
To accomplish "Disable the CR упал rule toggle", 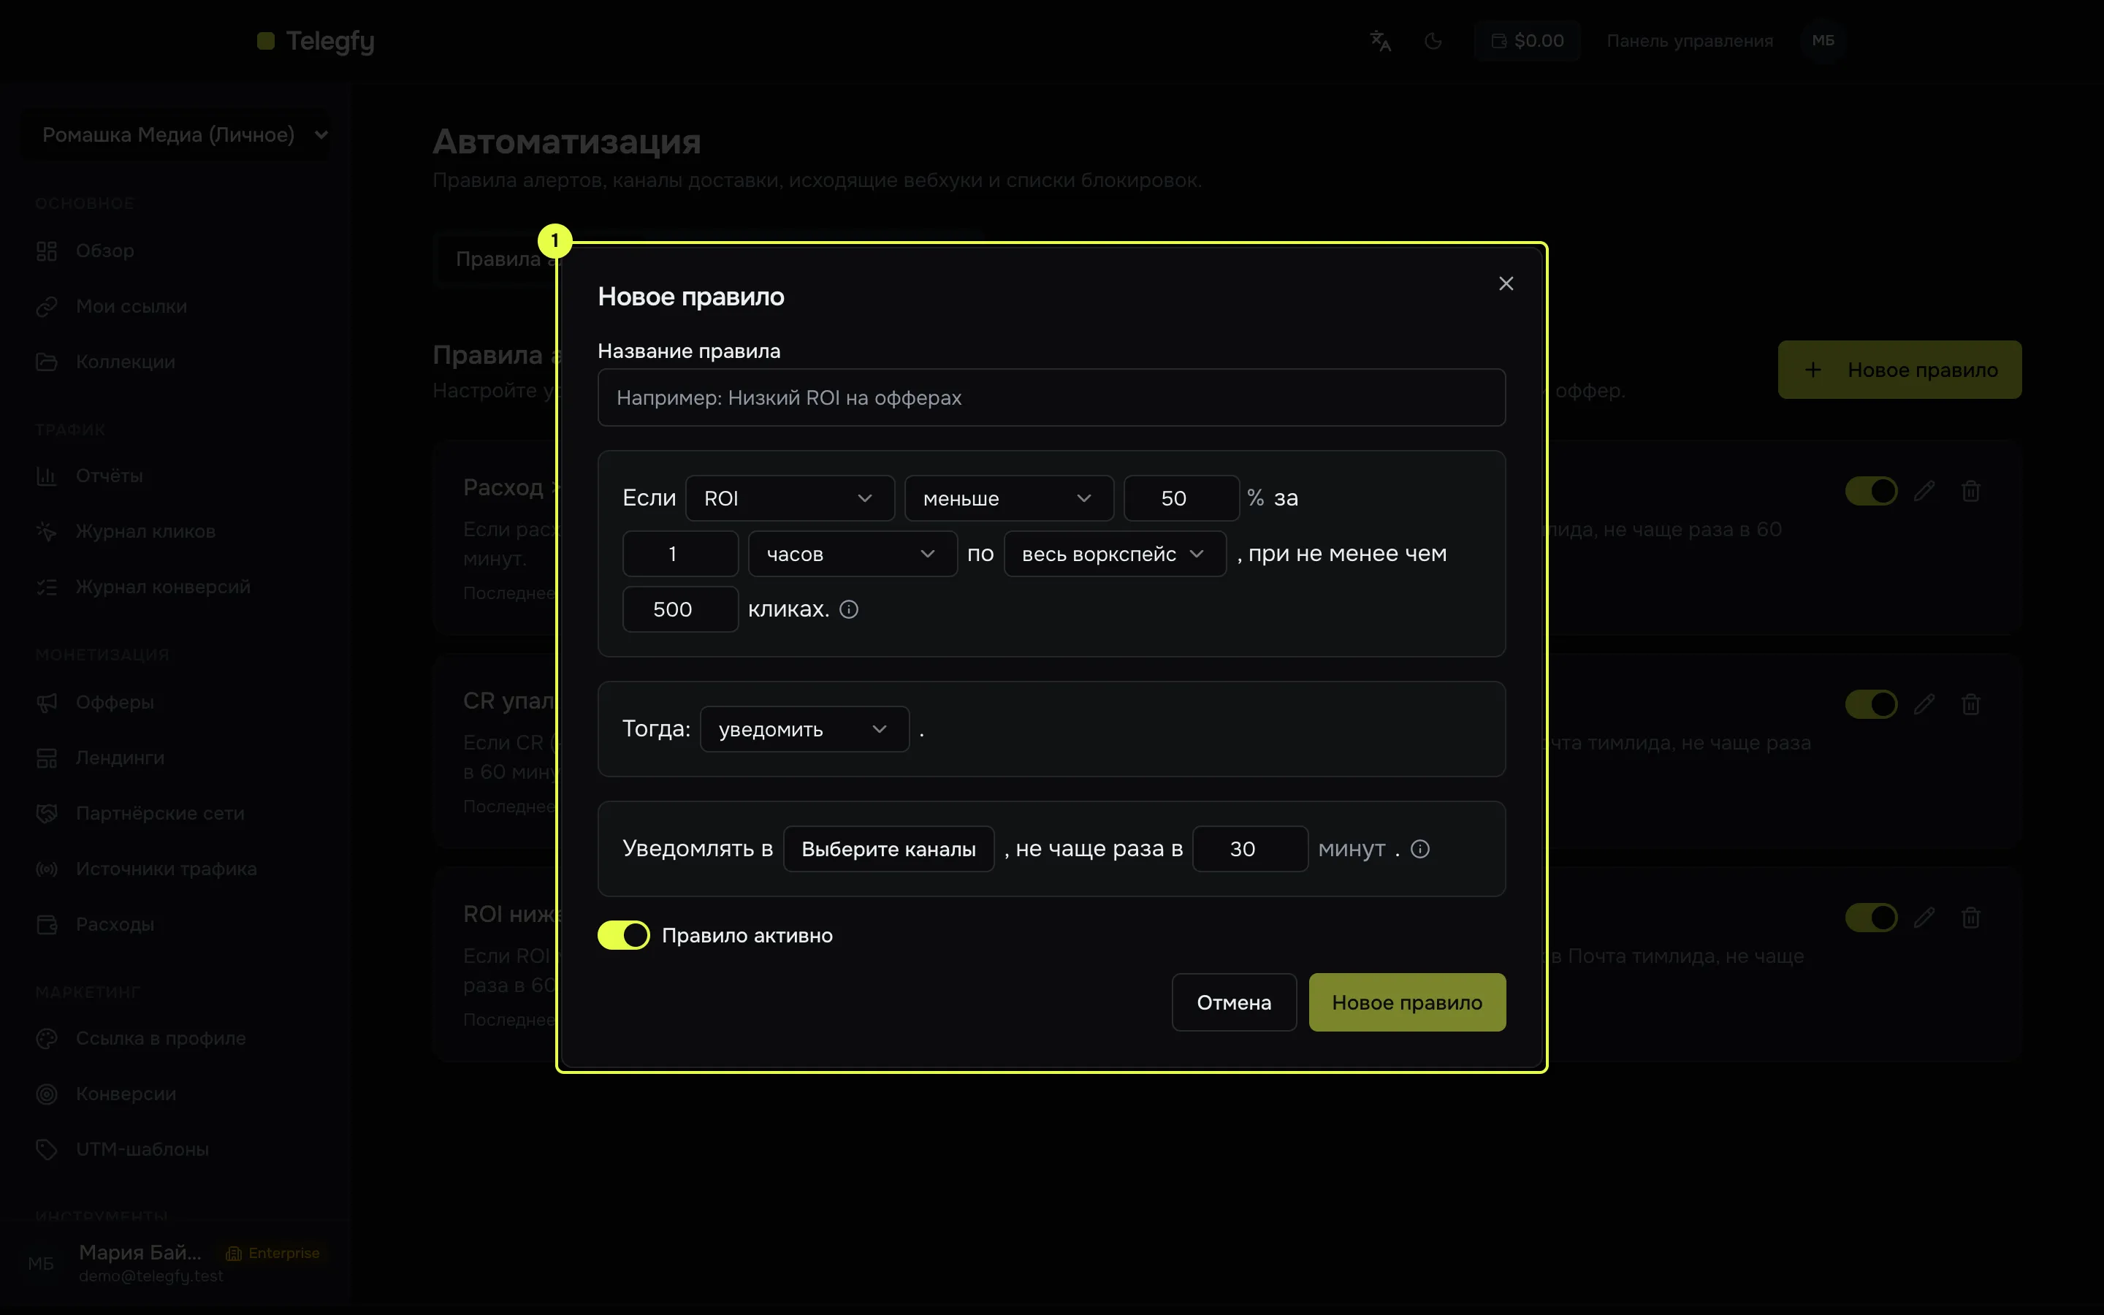I will click(1871, 704).
